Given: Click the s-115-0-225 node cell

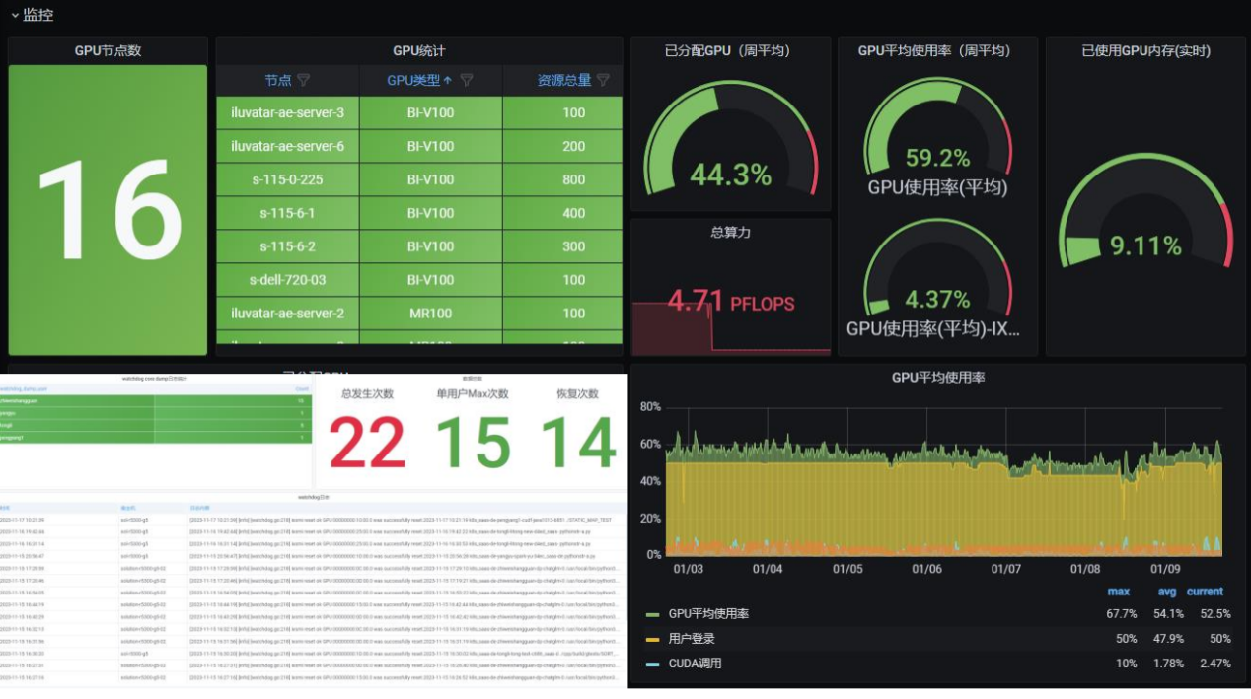Looking at the screenshot, I should point(288,179).
